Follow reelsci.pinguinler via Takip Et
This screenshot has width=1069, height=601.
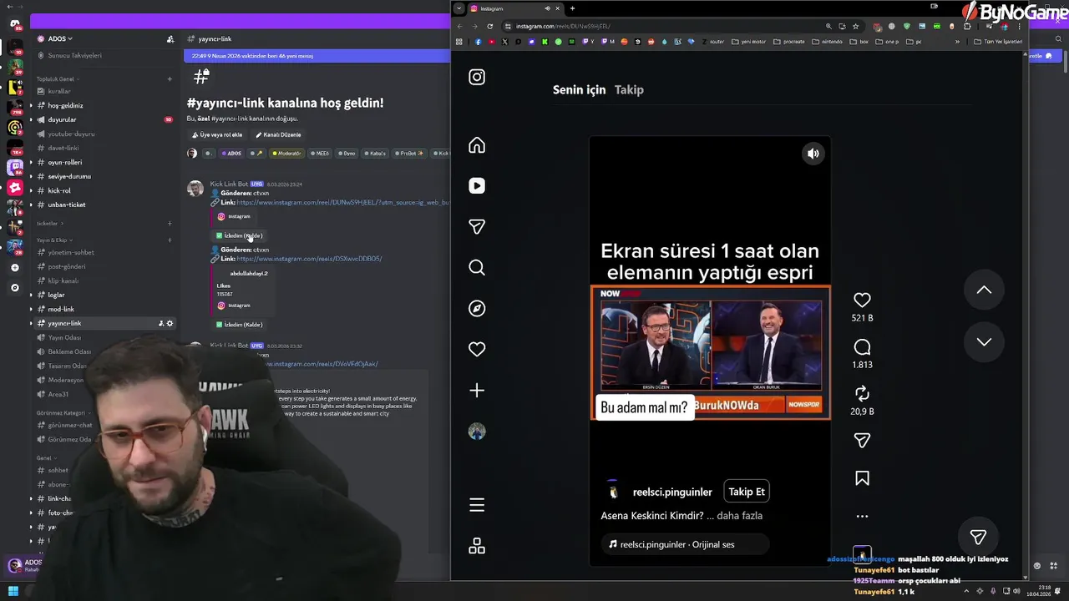[747, 492]
